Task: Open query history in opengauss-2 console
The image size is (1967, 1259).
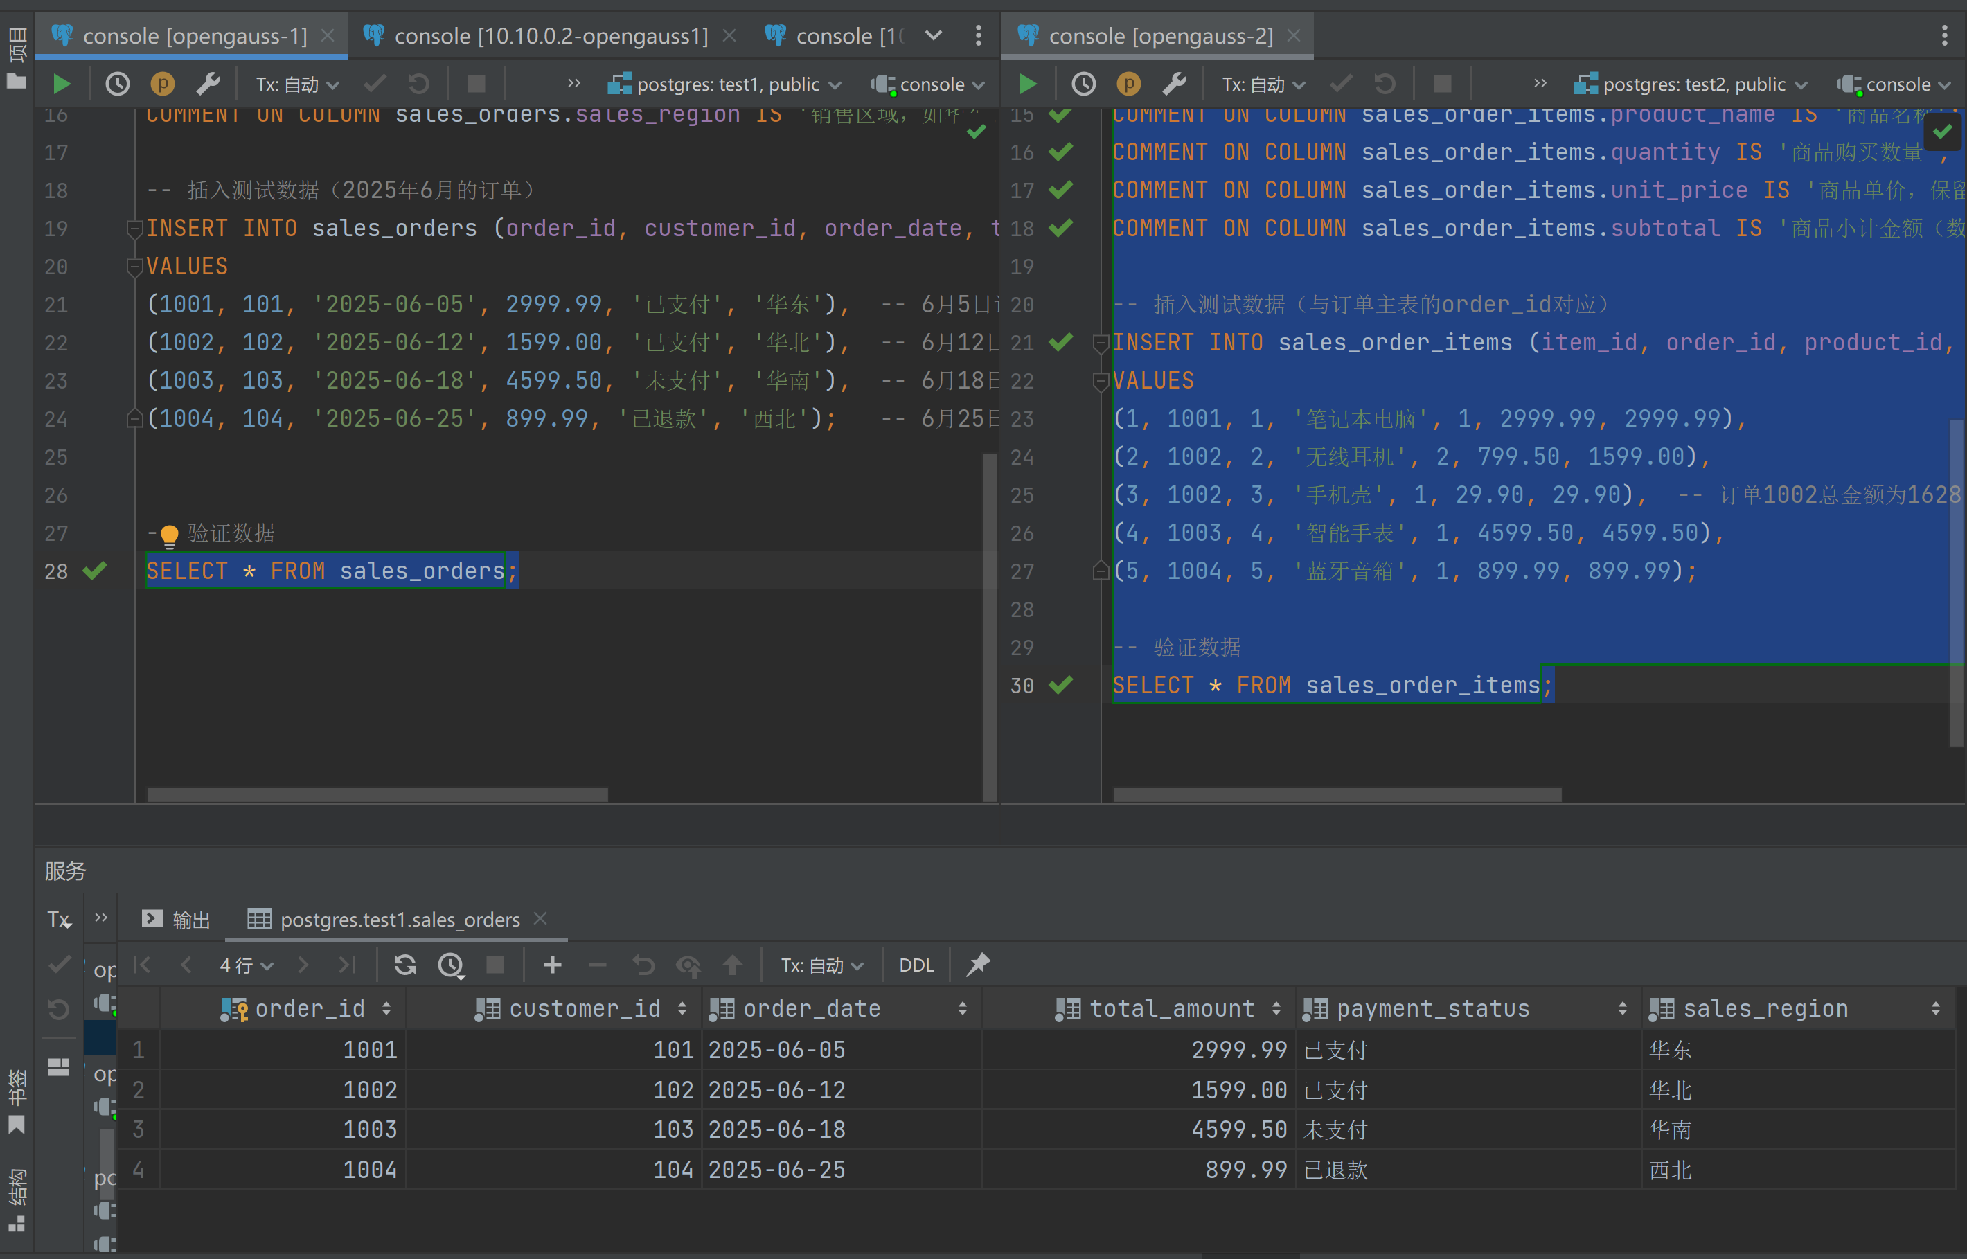Action: pyautogui.click(x=1084, y=83)
